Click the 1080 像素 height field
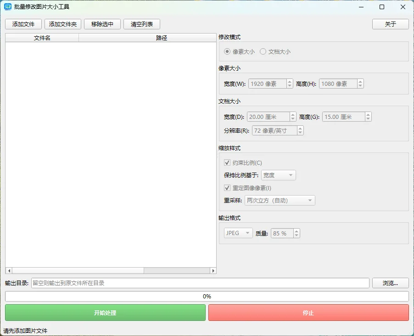414x336 pixels. click(338, 84)
